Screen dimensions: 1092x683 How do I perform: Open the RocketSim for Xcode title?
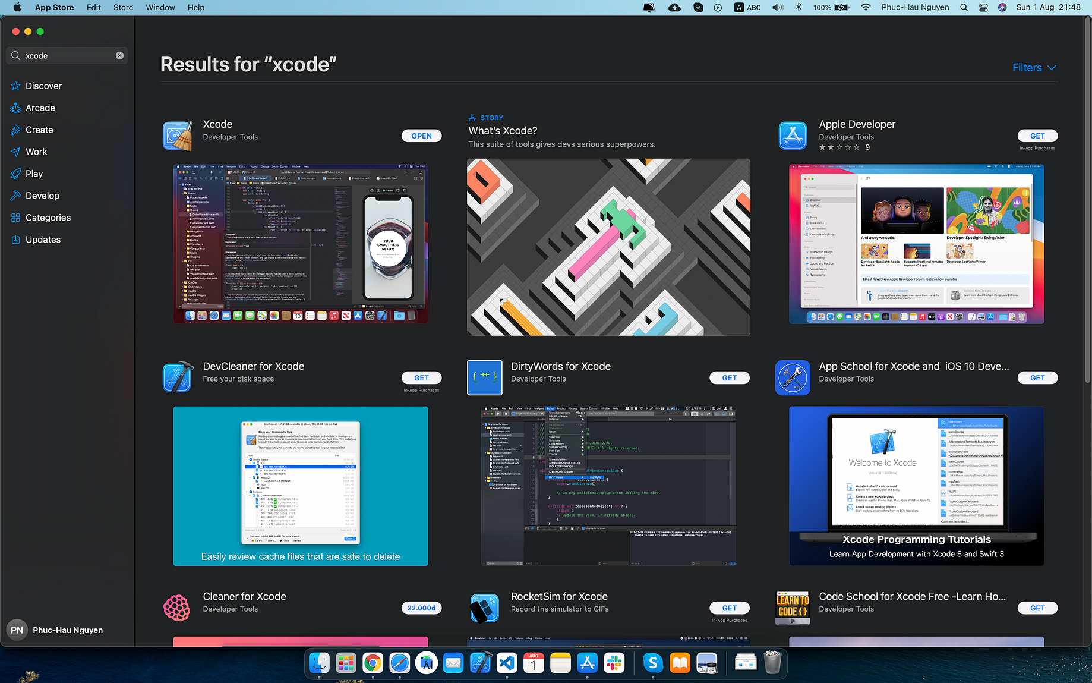click(559, 596)
